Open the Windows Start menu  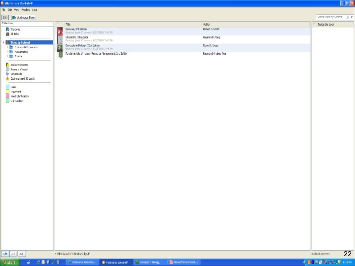click(x=10, y=263)
